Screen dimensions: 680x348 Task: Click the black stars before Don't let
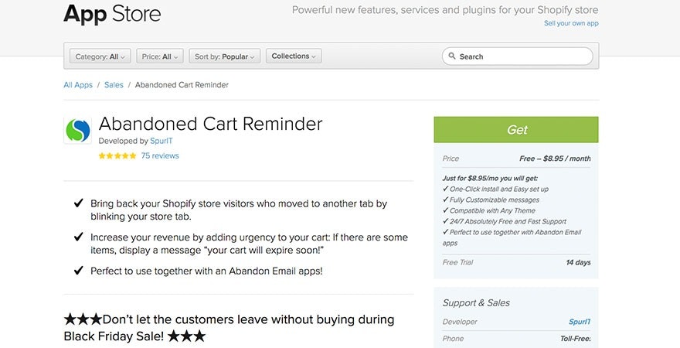click(x=83, y=319)
